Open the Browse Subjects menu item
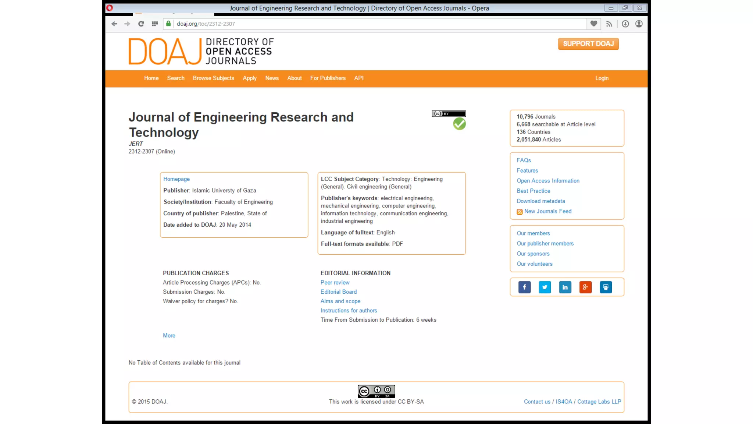The image size is (753, 424). coord(213,78)
